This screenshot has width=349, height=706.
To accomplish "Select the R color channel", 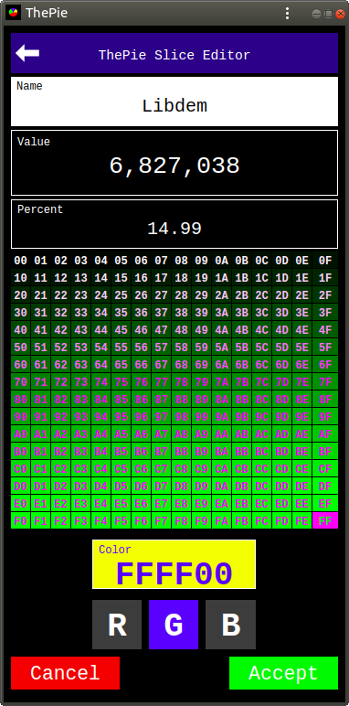I will [x=117, y=625].
